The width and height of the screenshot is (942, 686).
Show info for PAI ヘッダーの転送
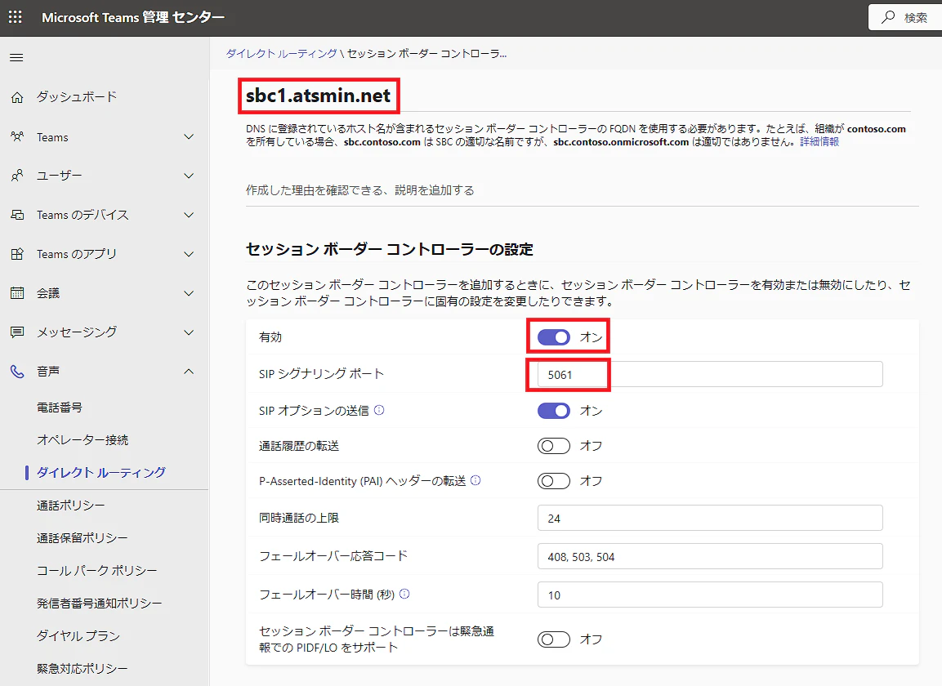point(475,480)
